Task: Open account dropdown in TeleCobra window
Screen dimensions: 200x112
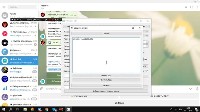Action: tap(147, 32)
